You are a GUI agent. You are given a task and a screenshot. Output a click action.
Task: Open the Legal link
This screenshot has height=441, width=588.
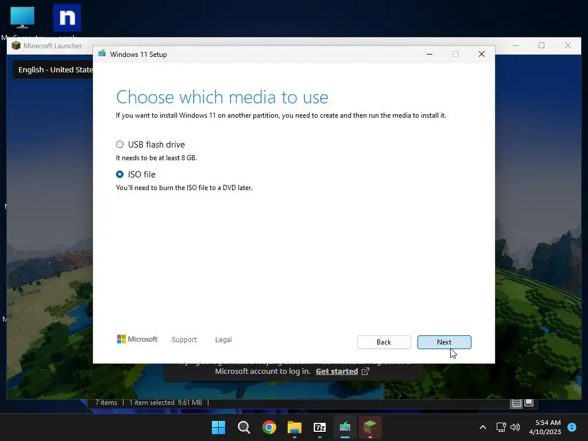coord(223,340)
